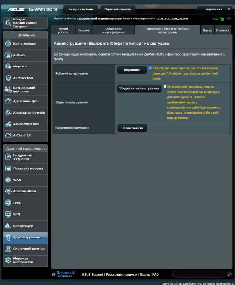Click the help question mark icon

[x=53, y=274]
